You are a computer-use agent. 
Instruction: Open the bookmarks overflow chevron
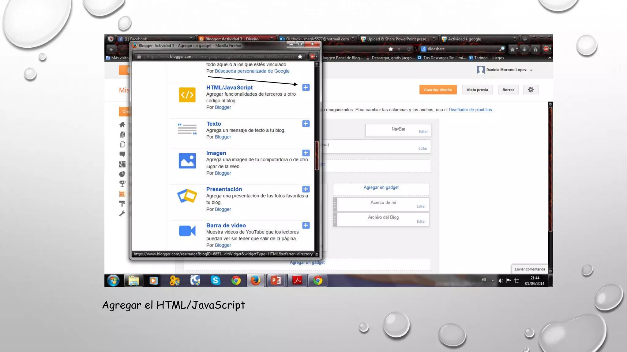[x=550, y=58]
